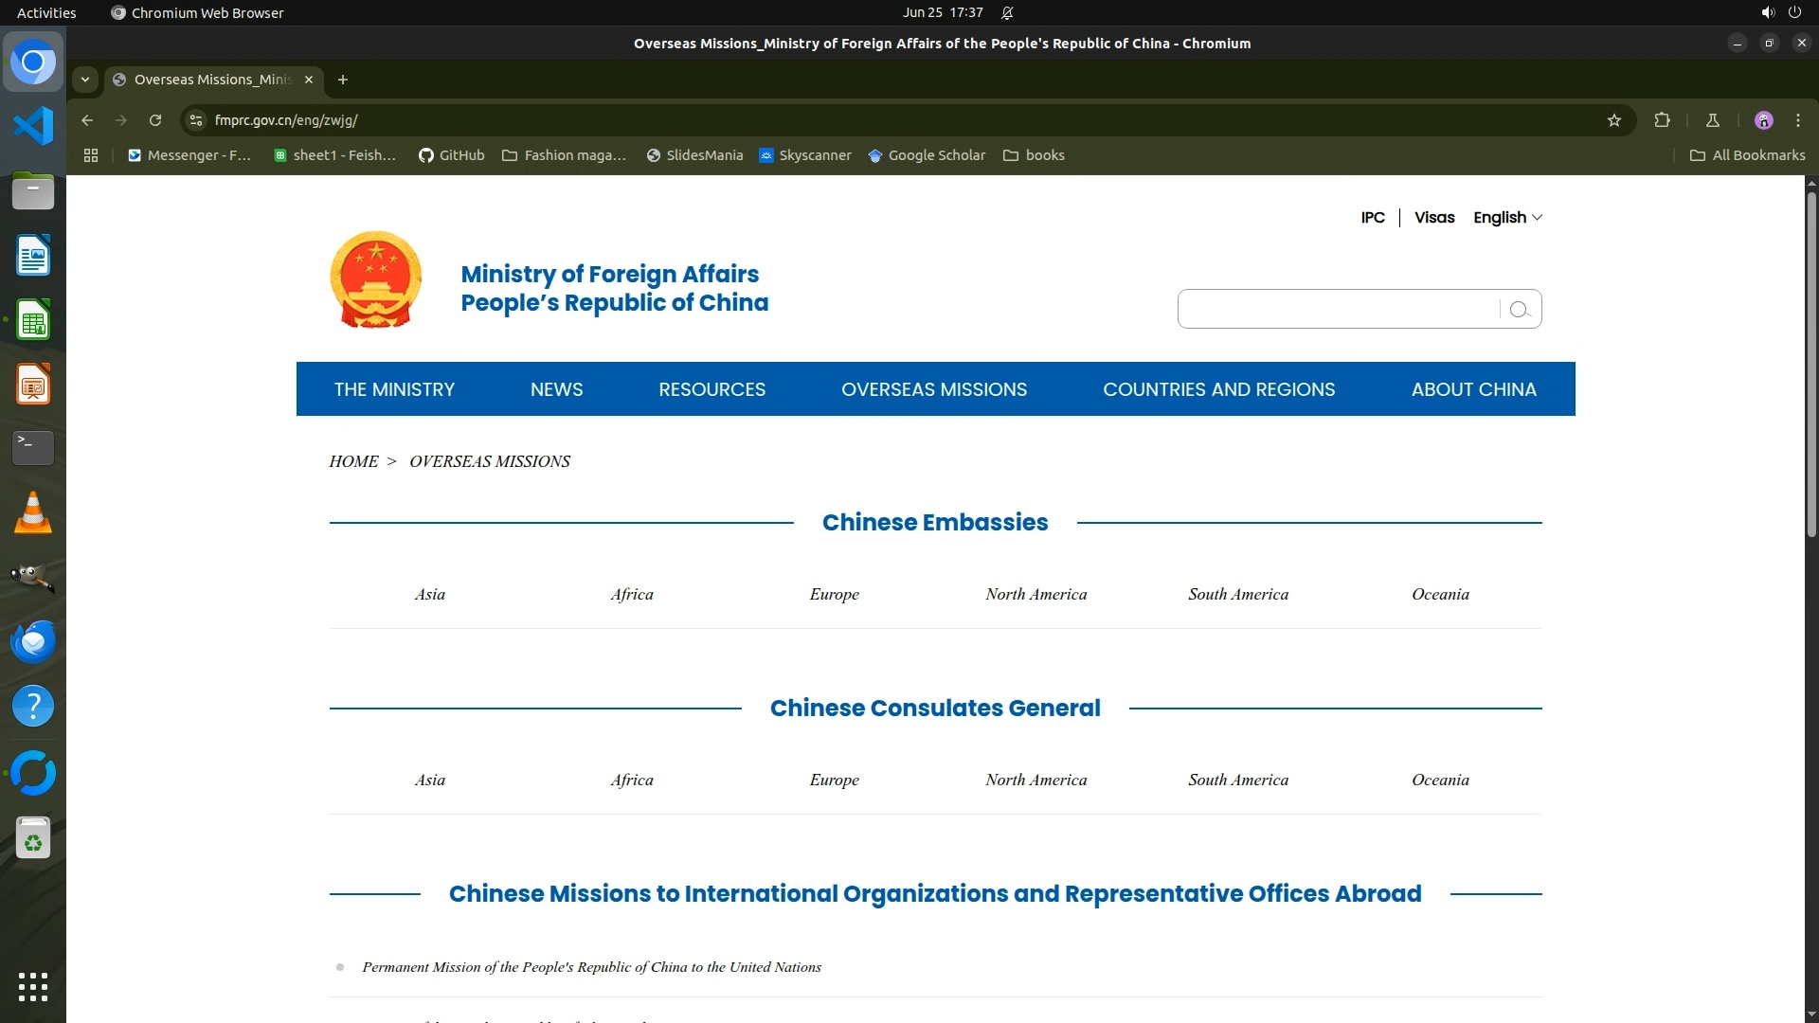Open the new tab plus button
1819x1023 pixels.
click(343, 80)
